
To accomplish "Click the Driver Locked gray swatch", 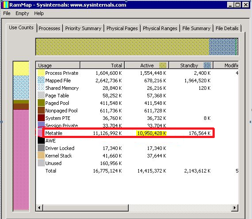I will (41, 148).
